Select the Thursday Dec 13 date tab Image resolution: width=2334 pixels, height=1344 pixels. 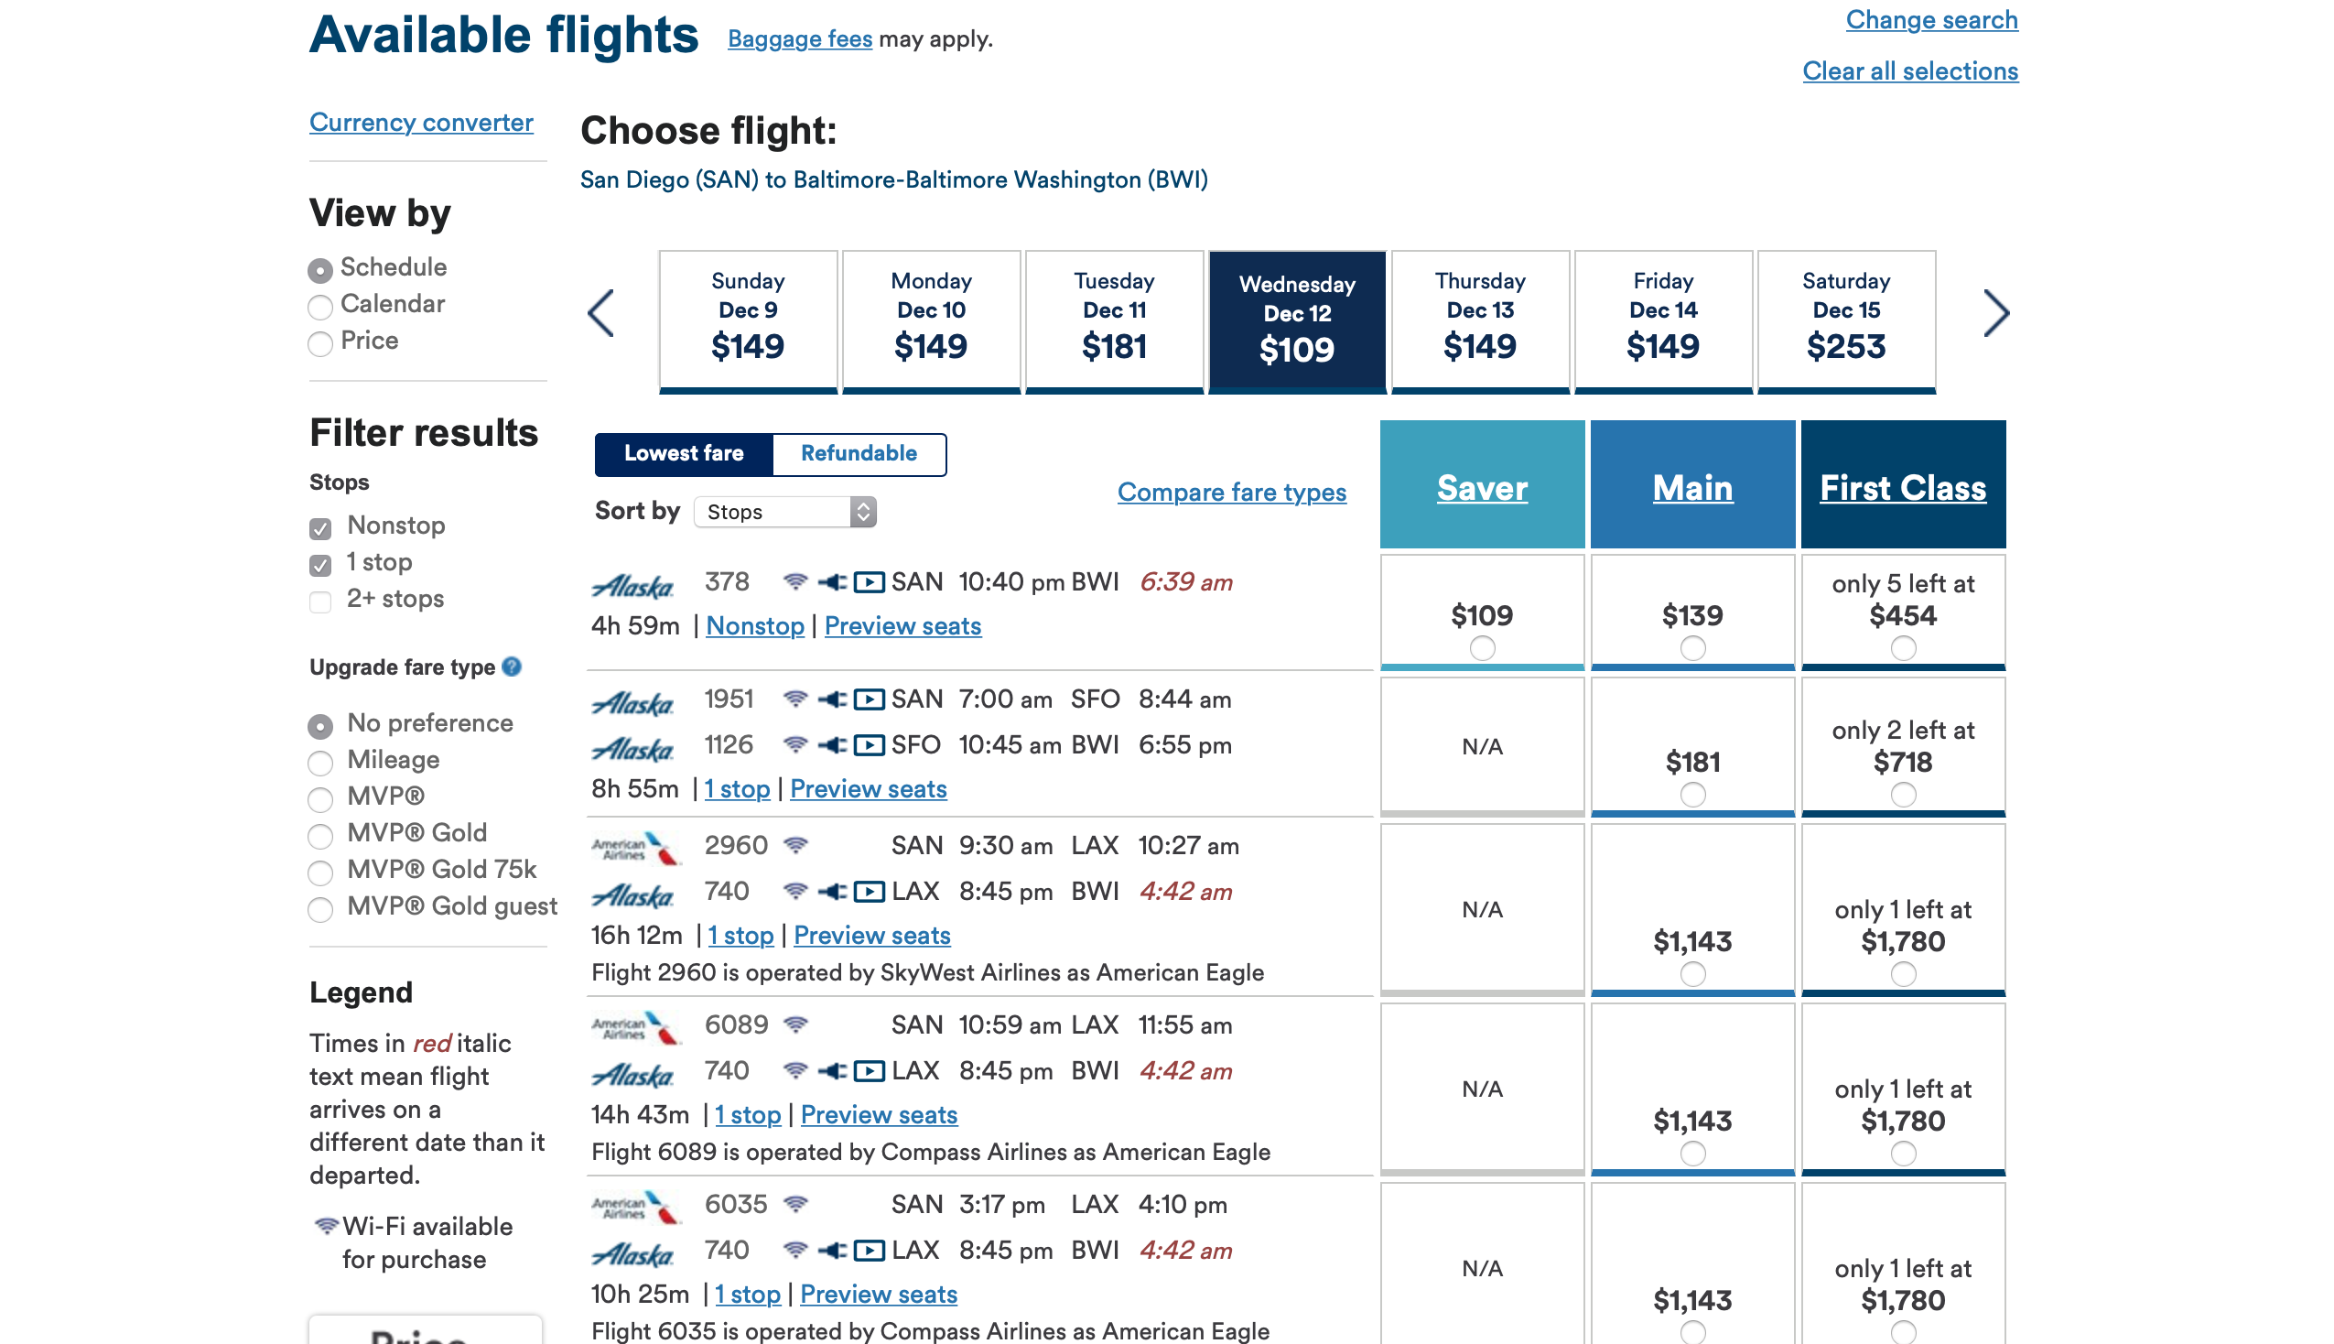point(1480,319)
